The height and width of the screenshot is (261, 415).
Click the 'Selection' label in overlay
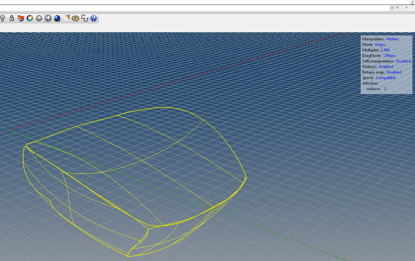coord(370,83)
